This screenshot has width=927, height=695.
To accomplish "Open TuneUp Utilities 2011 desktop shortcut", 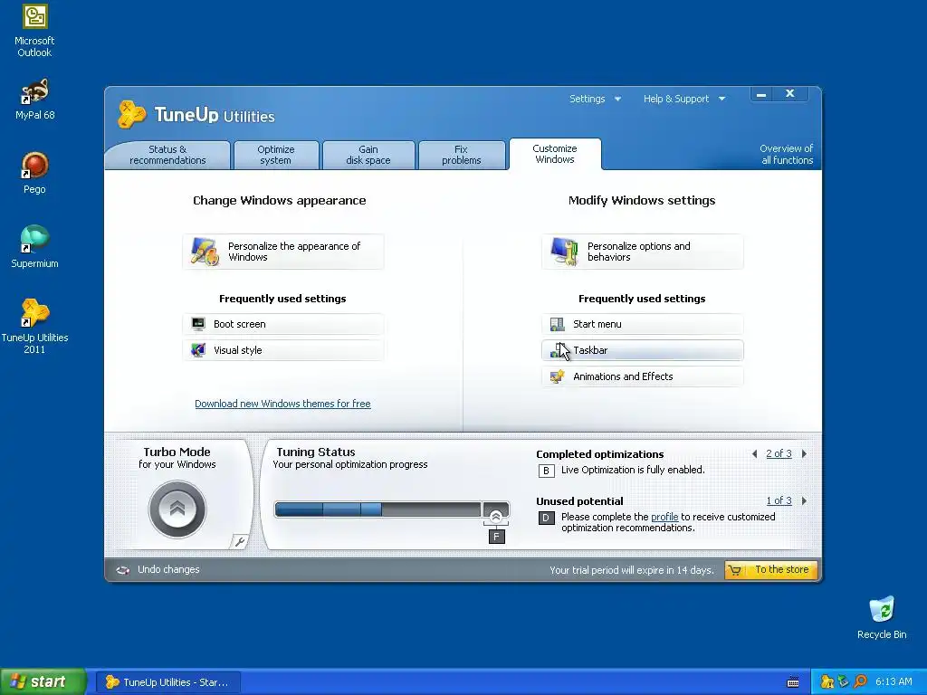I will click(x=34, y=326).
